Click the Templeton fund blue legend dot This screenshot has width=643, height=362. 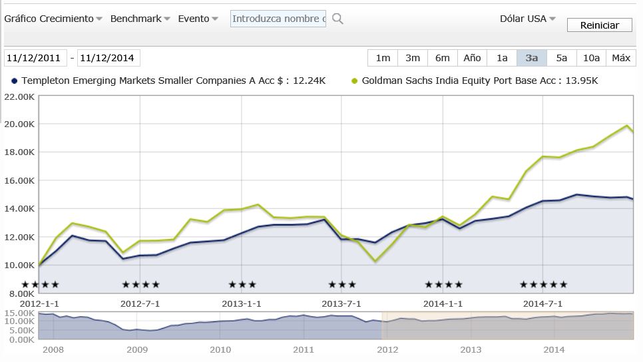click(x=15, y=81)
